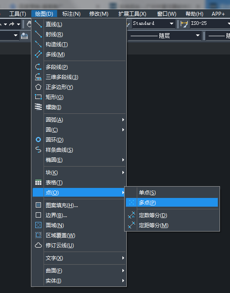Click the layer manager icon in toolbar
230x293 pixels.
[24, 35]
